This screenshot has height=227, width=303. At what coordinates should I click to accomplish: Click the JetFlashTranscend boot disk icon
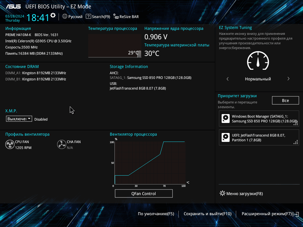[225, 137]
